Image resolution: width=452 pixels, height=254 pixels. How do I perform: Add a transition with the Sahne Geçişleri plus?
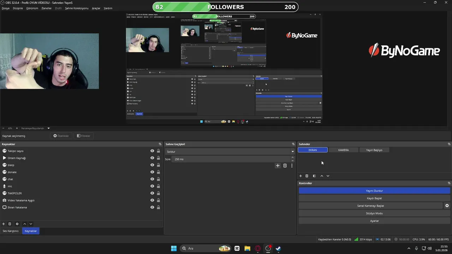coord(278,165)
